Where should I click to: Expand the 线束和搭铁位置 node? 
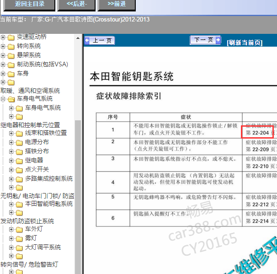pos(11,133)
